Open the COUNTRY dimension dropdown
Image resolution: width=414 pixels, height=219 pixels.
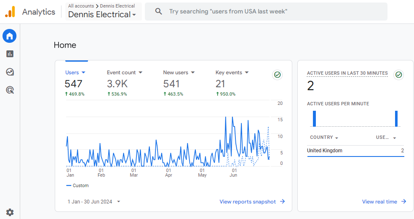point(324,138)
